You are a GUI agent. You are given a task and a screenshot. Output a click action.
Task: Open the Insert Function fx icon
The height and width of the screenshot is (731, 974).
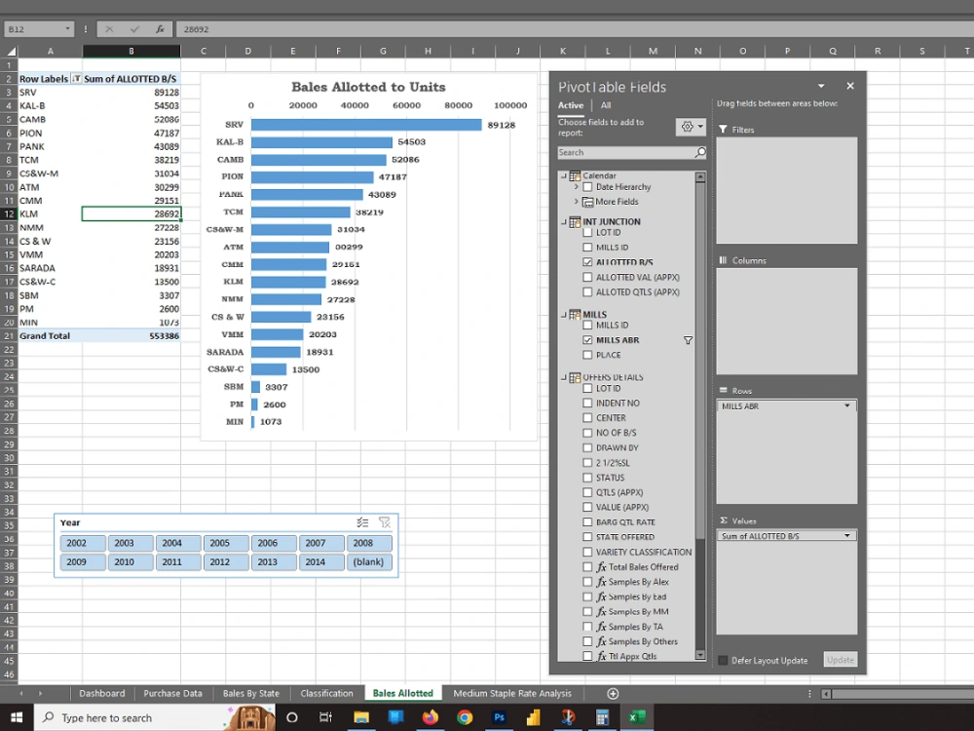point(160,29)
